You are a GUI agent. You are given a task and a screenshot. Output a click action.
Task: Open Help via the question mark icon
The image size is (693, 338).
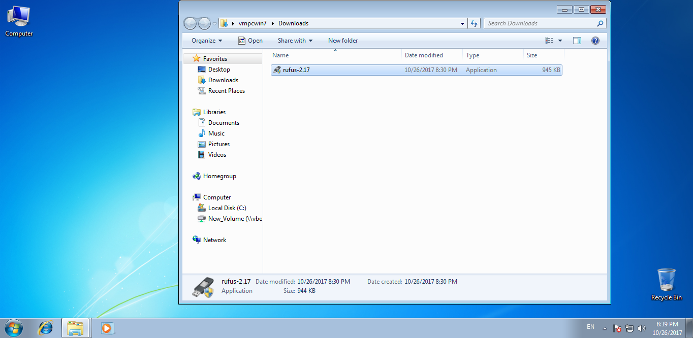click(595, 41)
